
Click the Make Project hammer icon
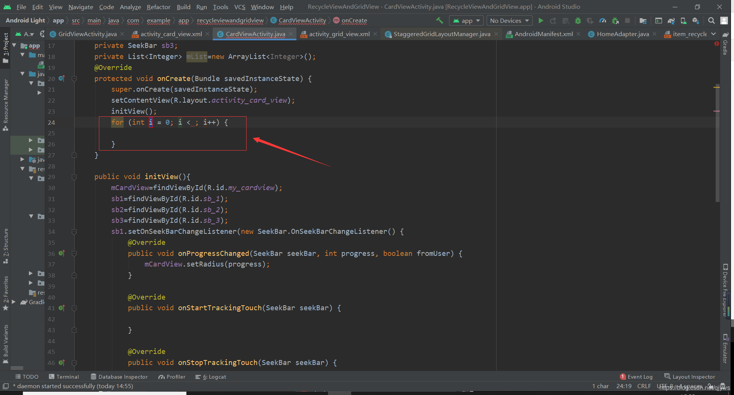click(439, 21)
